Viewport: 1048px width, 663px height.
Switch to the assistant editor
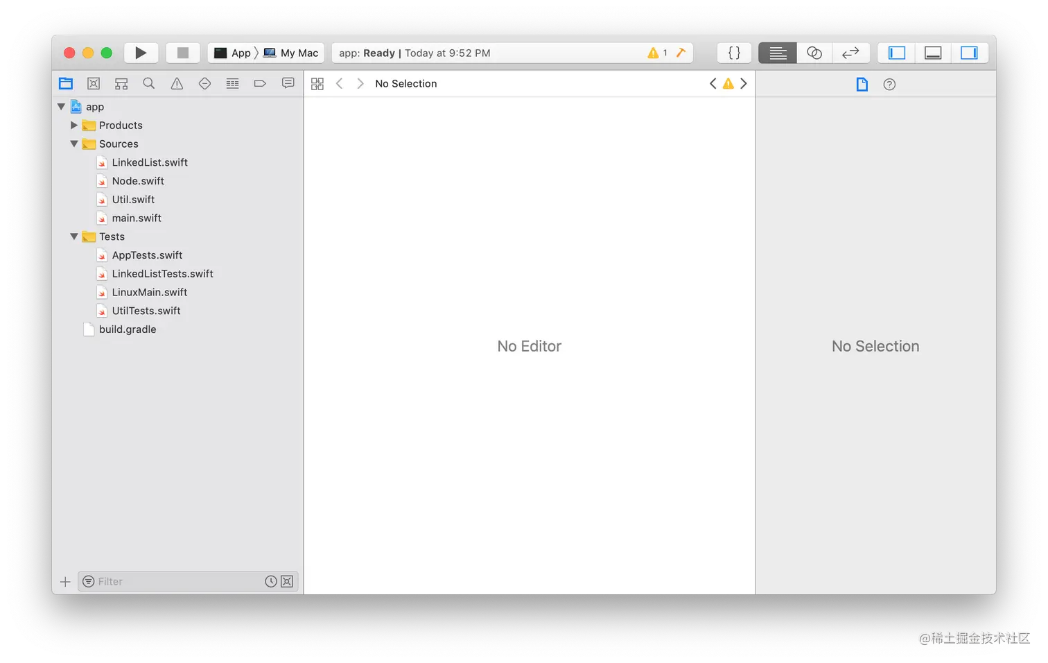[x=814, y=53]
